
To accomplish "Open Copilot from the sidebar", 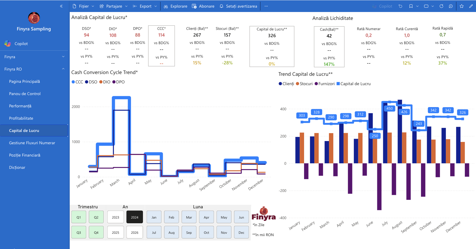I will [21, 44].
